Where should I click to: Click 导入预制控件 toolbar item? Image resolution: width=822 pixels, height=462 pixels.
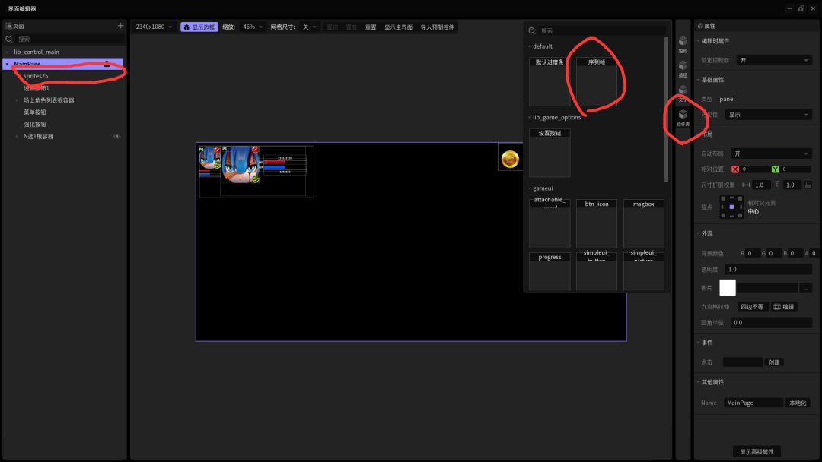(437, 27)
